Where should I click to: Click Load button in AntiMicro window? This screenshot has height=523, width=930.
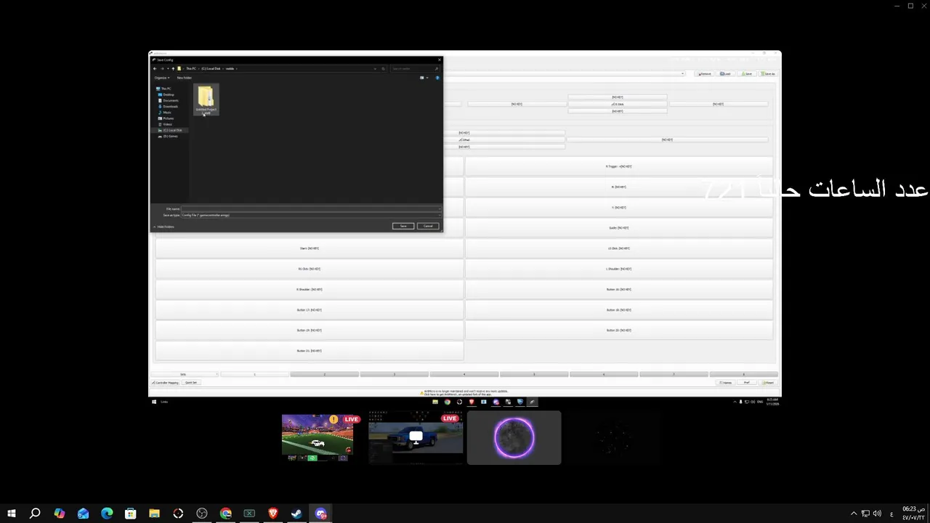[x=725, y=73]
